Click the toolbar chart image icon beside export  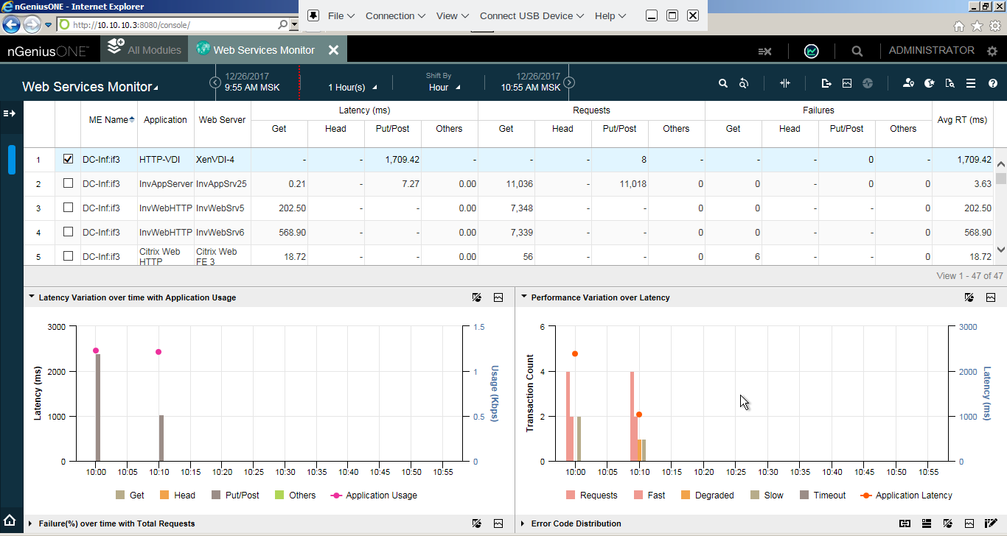[x=847, y=84]
